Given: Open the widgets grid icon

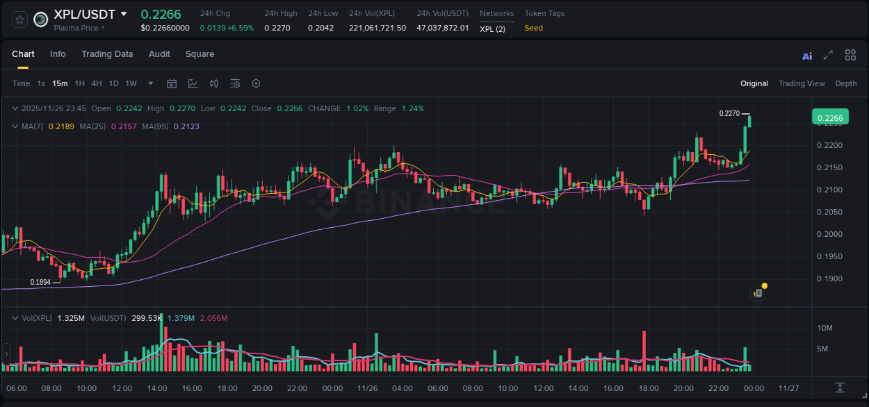Looking at the screenshot, I should point(850,55).
